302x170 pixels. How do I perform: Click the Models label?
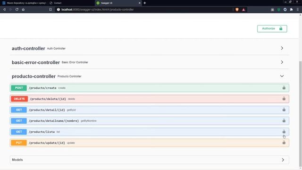coord(17,160)
